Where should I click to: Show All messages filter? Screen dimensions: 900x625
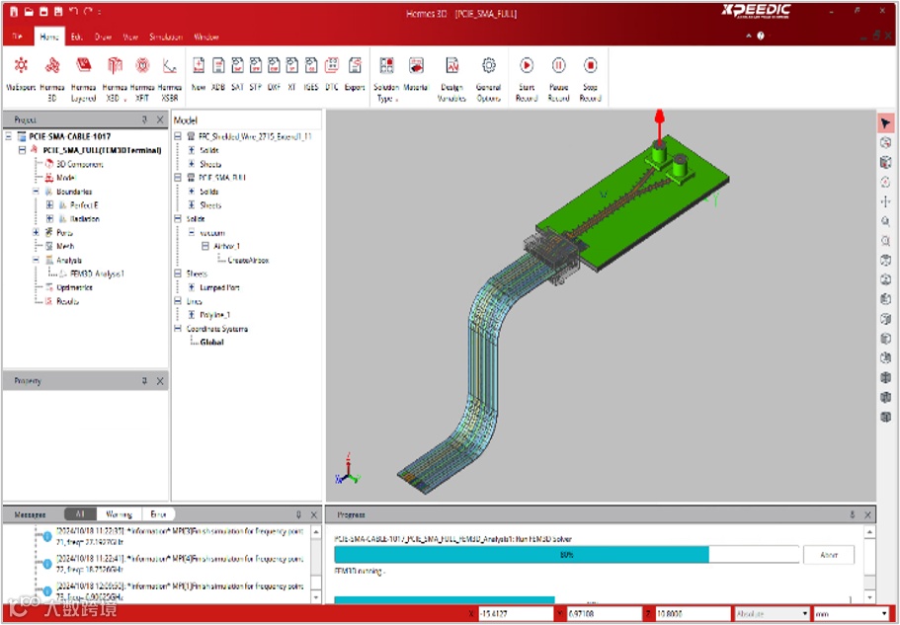(x=80, y=514)
